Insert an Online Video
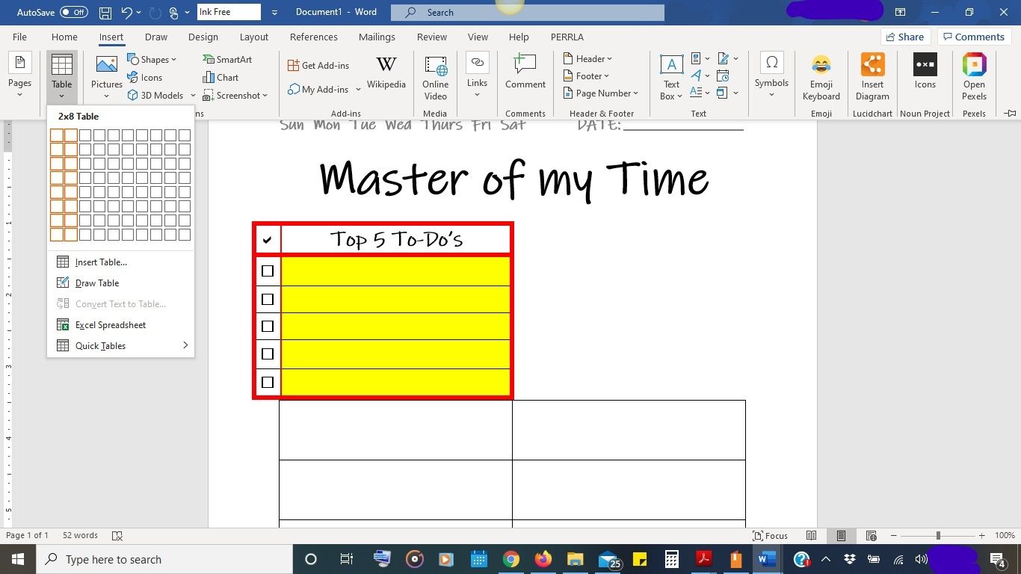This screenshot has width=1021, height=574. point(434,75)
